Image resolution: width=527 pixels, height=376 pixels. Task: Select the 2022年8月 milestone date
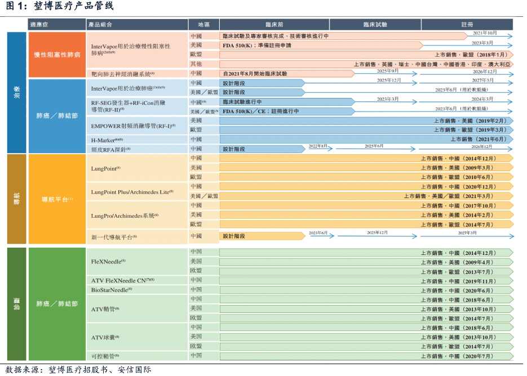click(x=318, y=146)
